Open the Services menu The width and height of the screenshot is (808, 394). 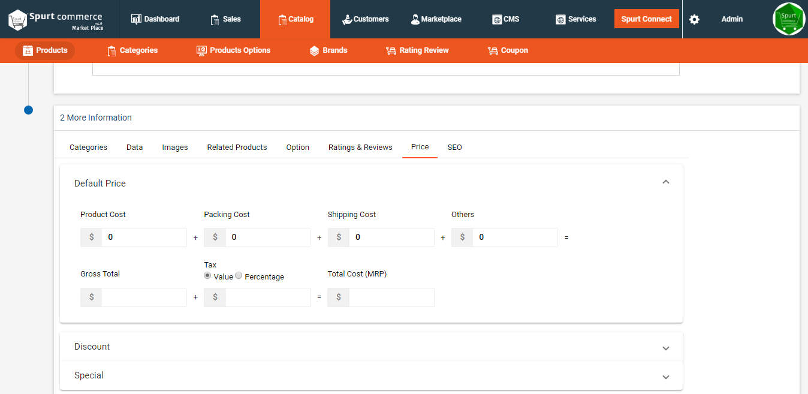click(576, 19)
